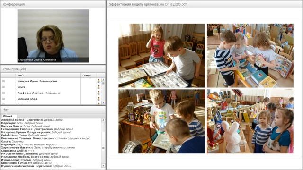Click user icon for Парфёнова Людмила Николаевна
Screen dimensions: 303x170
click(x=98, y=93)
